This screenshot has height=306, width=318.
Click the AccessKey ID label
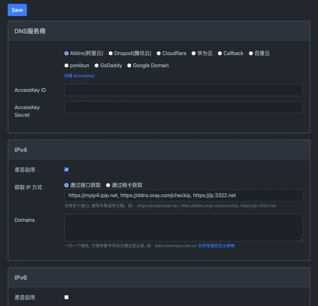pyautogui.click(x=30, y=90)
